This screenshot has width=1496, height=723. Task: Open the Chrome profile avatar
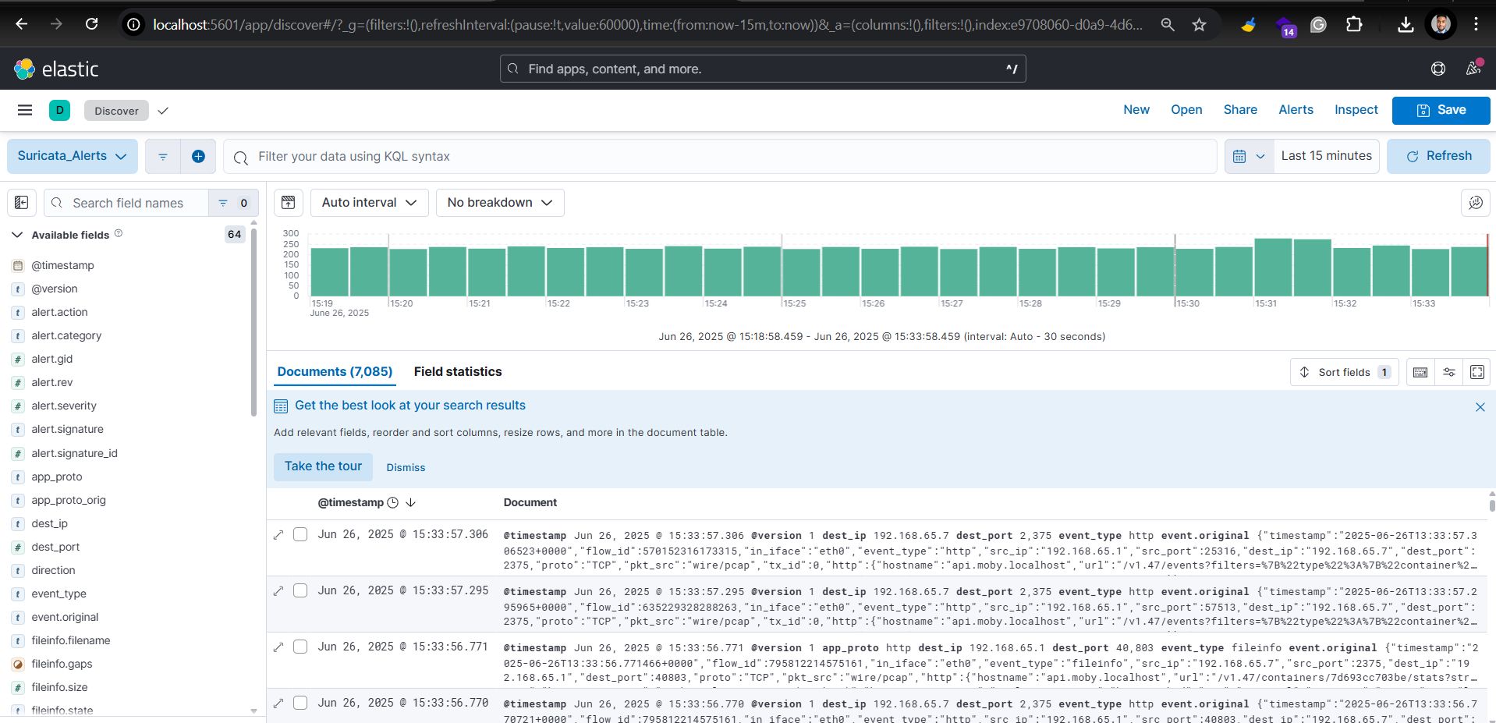pyautogui.click(x=1440, y=25)
